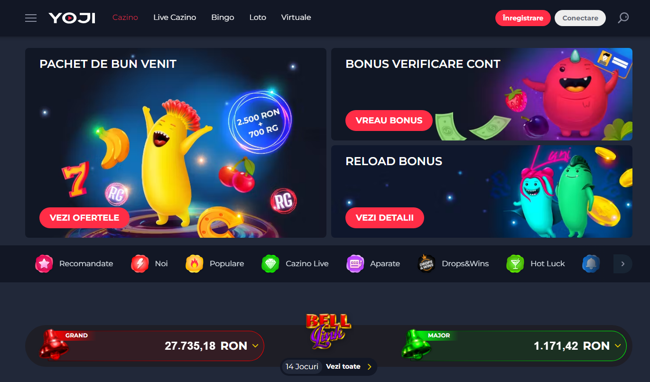The image size is (650, 382).
Task: Follow the Vezi toate link
Action: [343, 366]
